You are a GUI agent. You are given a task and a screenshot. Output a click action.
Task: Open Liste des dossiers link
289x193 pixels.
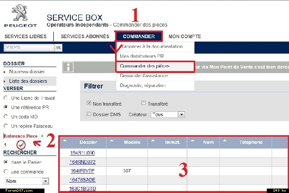[28, 81]
